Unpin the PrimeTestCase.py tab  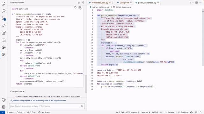[x=113, y=3]
